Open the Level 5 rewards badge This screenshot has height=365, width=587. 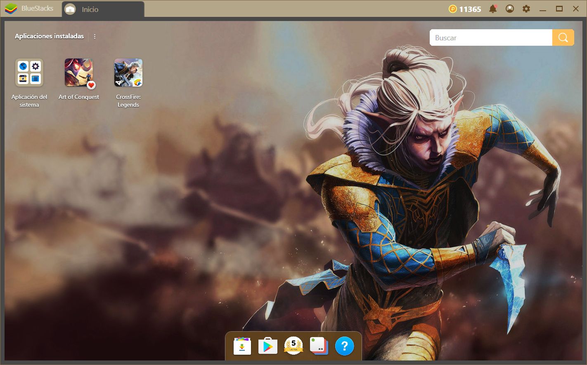click(293, 346)
